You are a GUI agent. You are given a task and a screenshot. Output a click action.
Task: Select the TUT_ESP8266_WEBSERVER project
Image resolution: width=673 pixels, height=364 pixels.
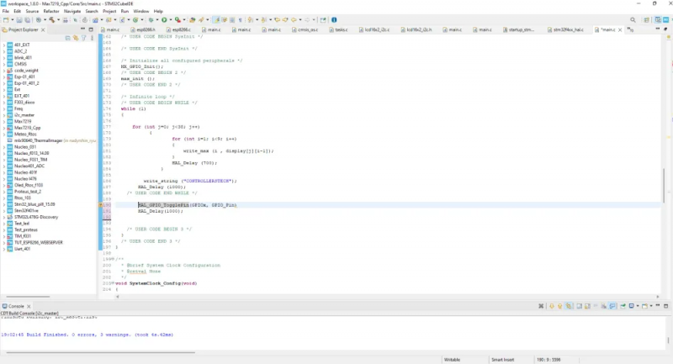point(39,242)
